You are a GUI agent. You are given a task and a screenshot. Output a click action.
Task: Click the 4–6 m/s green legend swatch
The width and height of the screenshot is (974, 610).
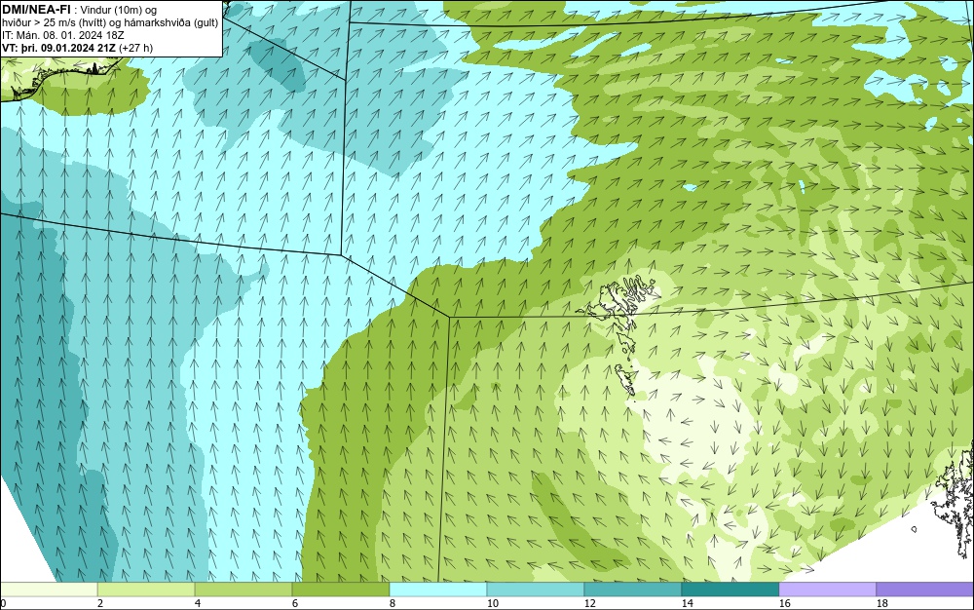(x=243, y=589)
